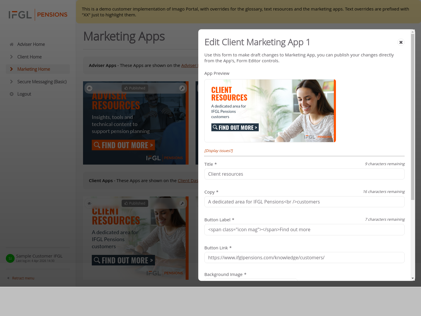The height and width of the screenshot is (316, 421).
Task: Click '9 characters remaining' text
Action: pos(385,164)
